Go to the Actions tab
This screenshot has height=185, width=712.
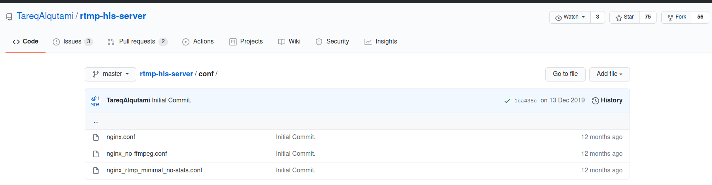(x=198, y=42)
